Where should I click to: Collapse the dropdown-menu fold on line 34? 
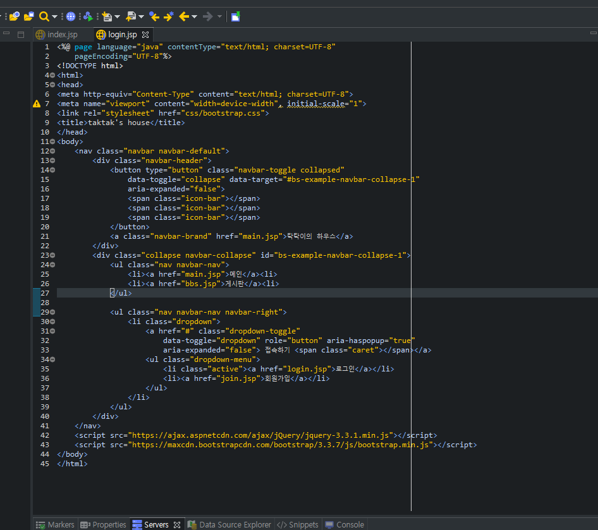(52, 359)
